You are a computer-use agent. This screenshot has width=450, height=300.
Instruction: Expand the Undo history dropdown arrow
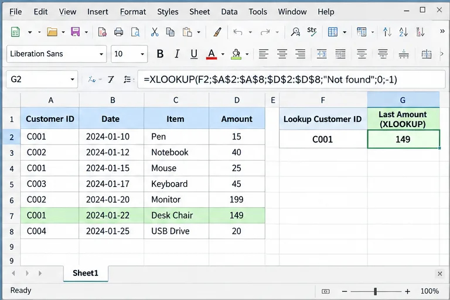point(250,32)
